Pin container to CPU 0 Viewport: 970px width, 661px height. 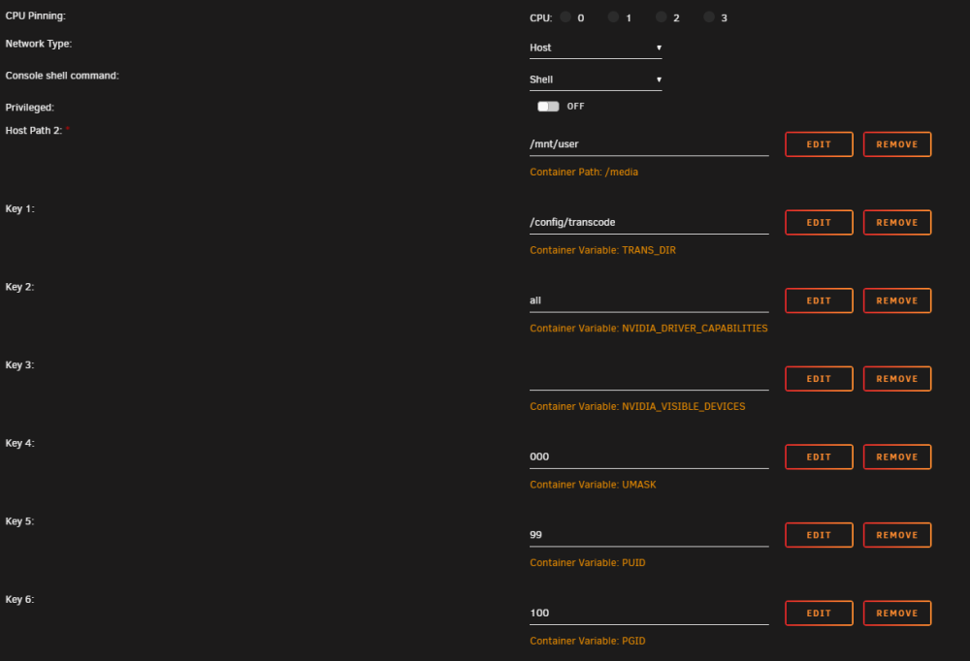click(566, 16)
